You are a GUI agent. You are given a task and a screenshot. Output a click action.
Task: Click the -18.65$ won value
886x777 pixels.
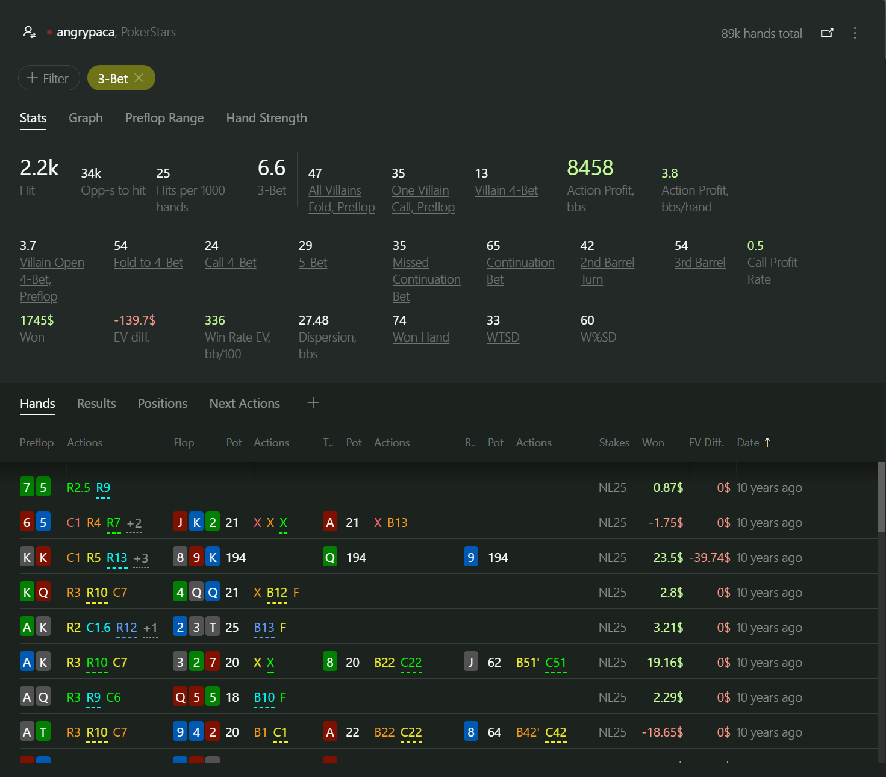click(x=663, y=732)
